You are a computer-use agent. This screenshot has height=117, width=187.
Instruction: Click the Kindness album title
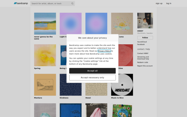tap(64, 98)
